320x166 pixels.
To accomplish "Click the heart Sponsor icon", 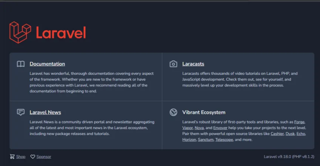I will pos(33,157).
